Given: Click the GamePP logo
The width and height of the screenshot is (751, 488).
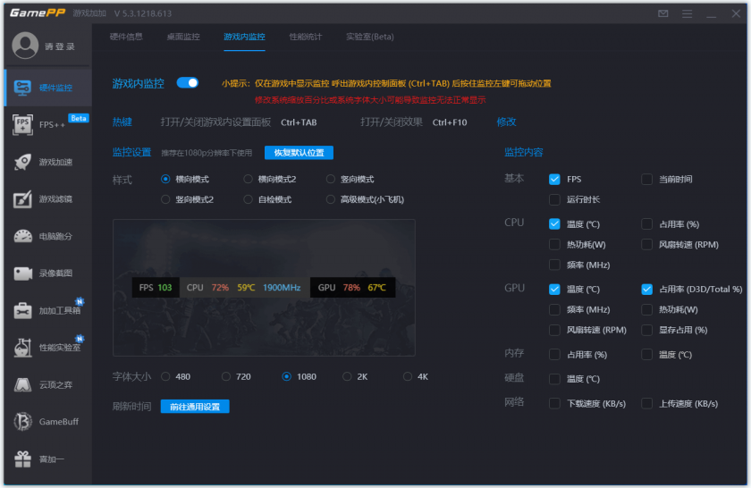Looking at the screenshot, I should [x=38, y=13].
